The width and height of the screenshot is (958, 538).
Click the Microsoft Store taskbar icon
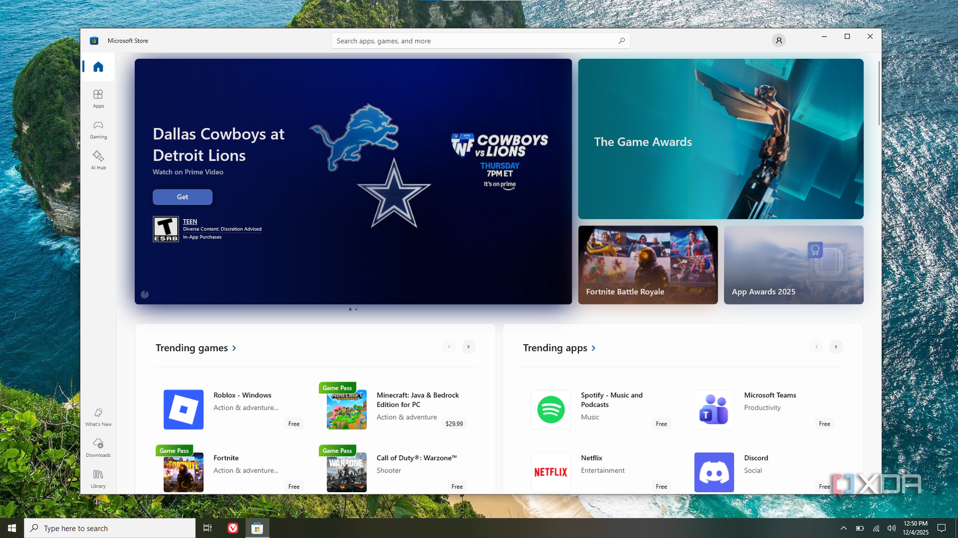(x=257, y=528)
